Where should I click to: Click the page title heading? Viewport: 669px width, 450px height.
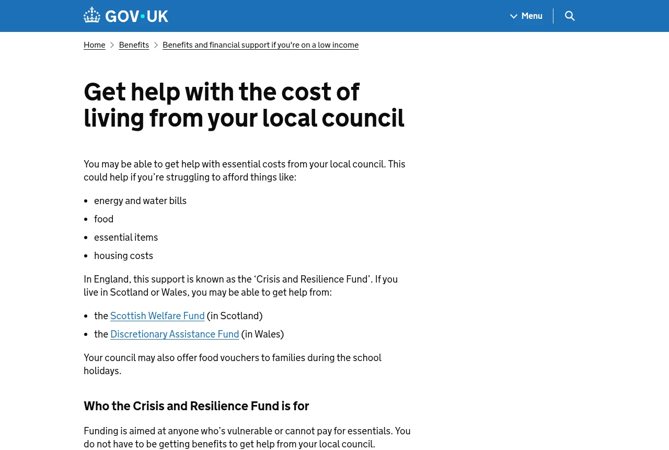tap(244, 105)
